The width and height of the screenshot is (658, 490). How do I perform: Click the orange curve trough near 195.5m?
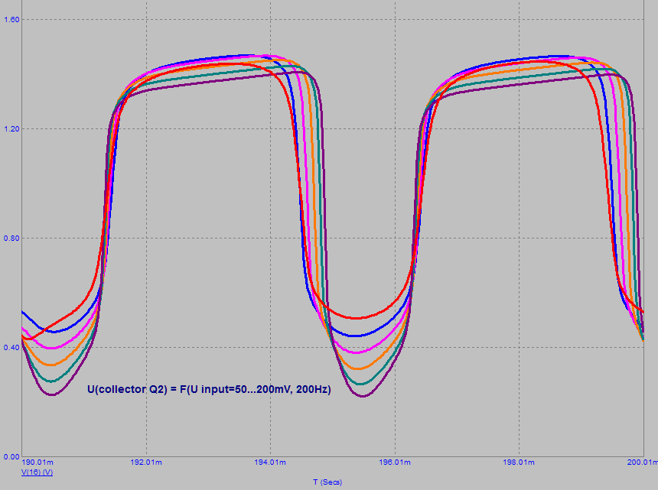pos(362,369)
